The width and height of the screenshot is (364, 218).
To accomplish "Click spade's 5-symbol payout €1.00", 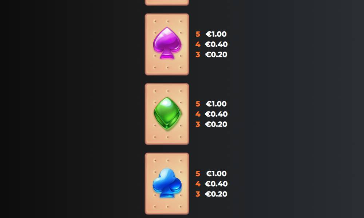I will [216, 34].
